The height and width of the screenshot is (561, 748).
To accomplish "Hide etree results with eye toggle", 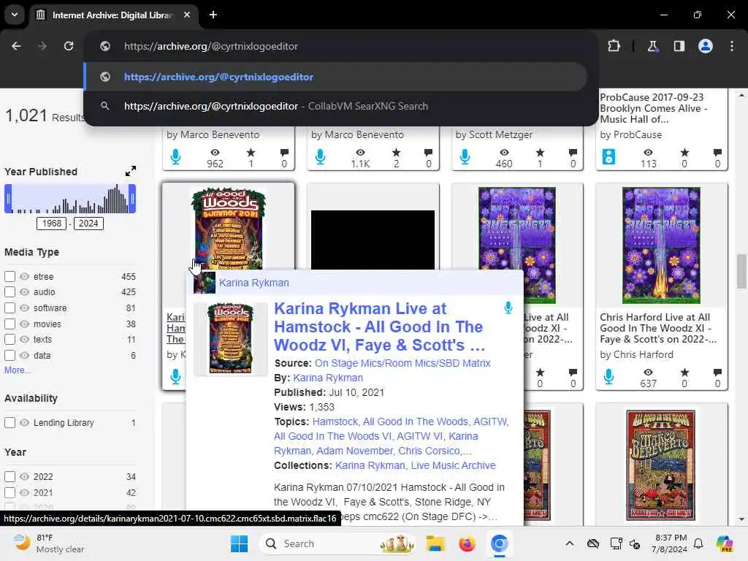I will (x=24, y=276).
